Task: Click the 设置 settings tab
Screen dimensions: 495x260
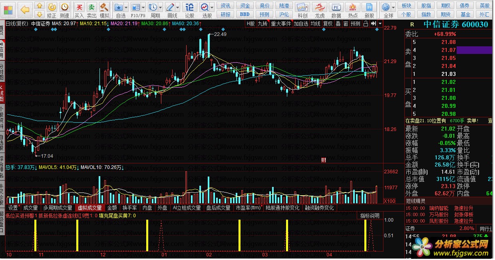Action: [x=13, y=208]
